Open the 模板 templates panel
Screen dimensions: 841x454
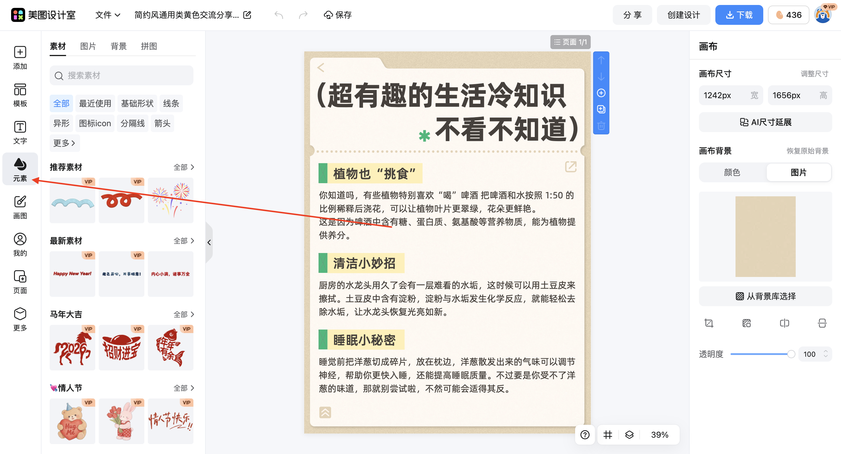20,94
